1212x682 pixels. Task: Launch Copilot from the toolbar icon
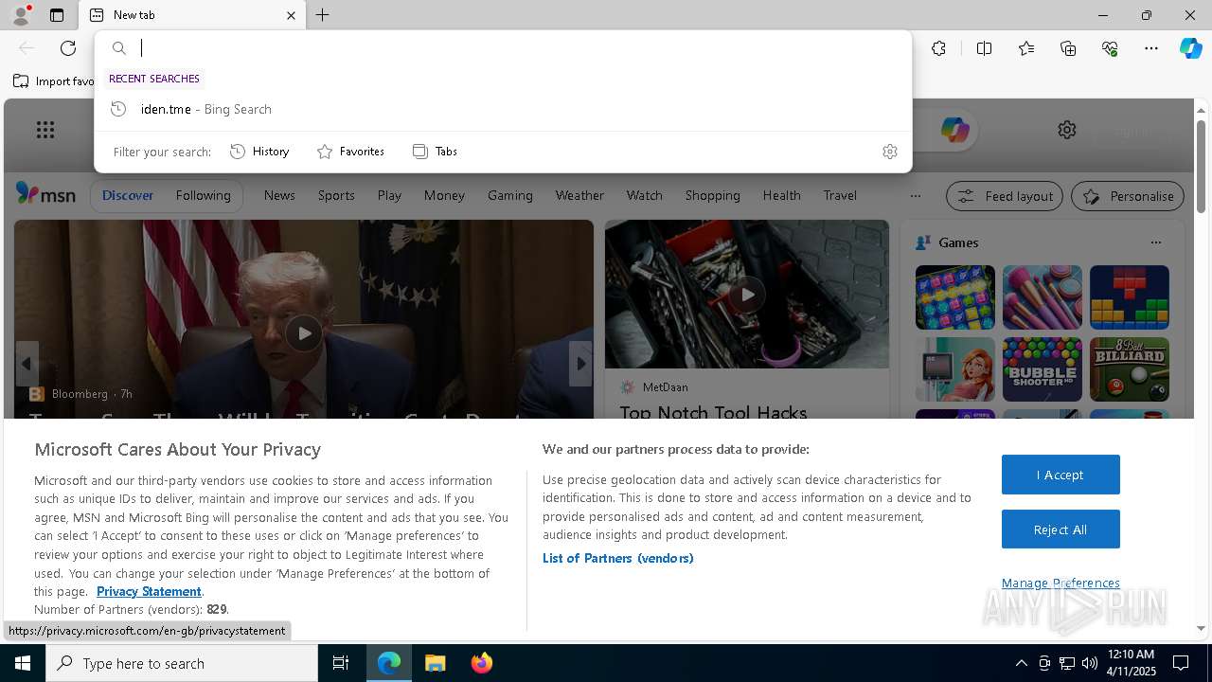(1190, 48)
